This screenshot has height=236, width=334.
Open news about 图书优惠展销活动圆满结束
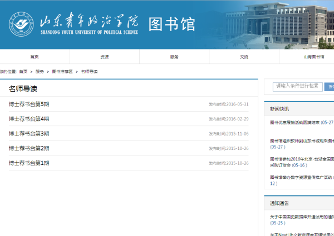pos(301,123)
